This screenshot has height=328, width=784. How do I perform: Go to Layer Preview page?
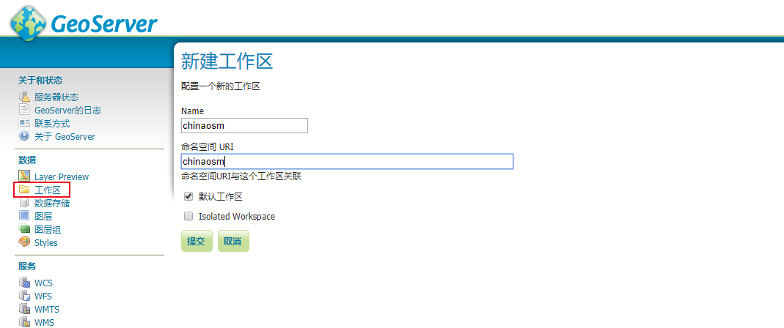pos(62,176)
